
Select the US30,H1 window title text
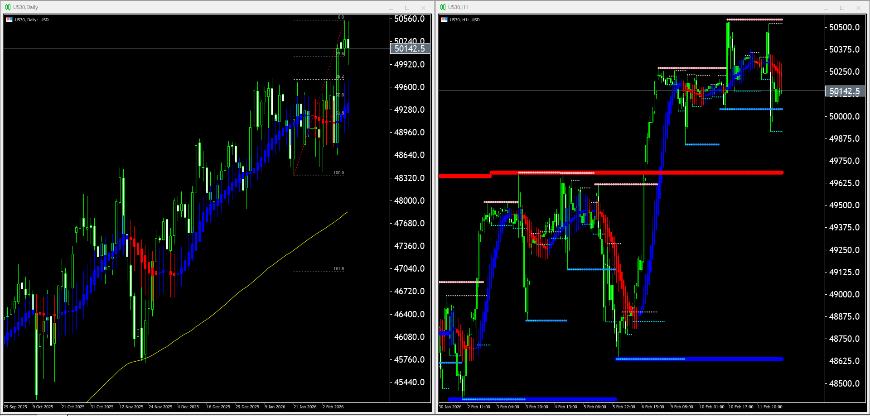pos(458,7)
